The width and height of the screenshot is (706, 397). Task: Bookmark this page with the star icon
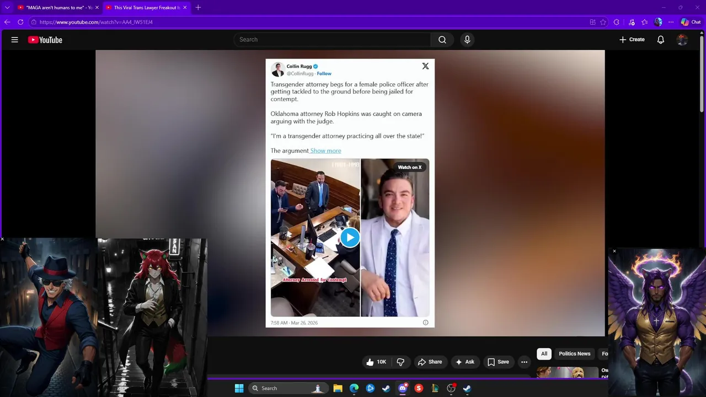coord(603,22)
